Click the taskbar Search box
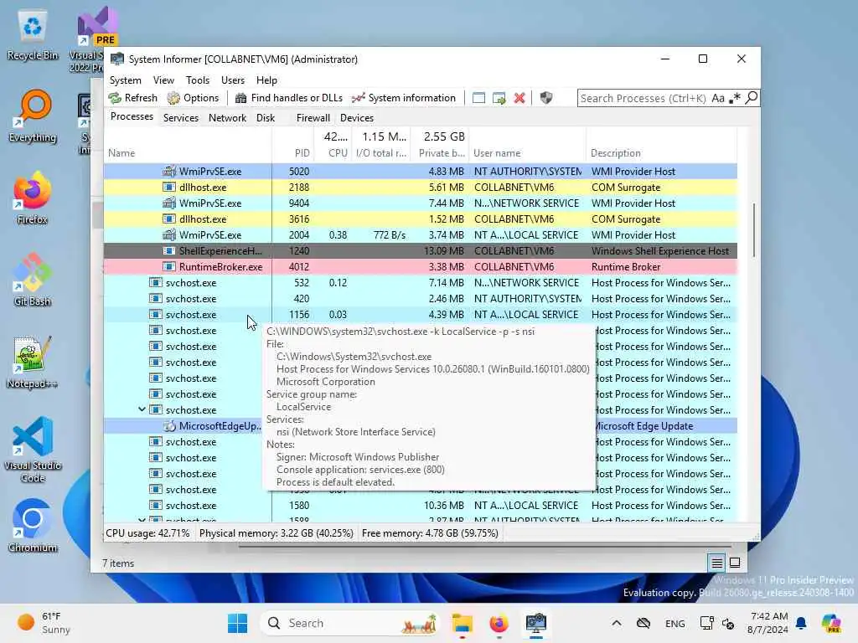 (351, 623)
